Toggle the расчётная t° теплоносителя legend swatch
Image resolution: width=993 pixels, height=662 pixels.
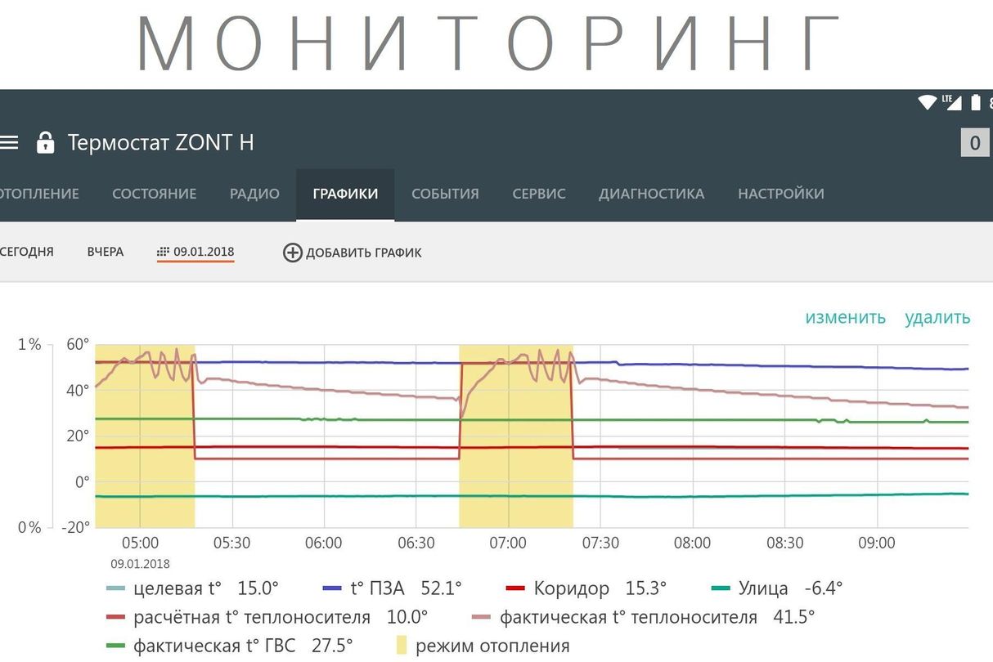click(x=116, y=618)
